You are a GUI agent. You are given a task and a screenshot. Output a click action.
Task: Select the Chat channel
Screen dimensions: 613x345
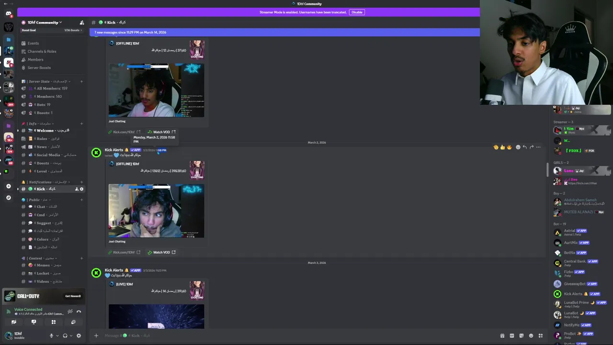[x=52, y=207]
